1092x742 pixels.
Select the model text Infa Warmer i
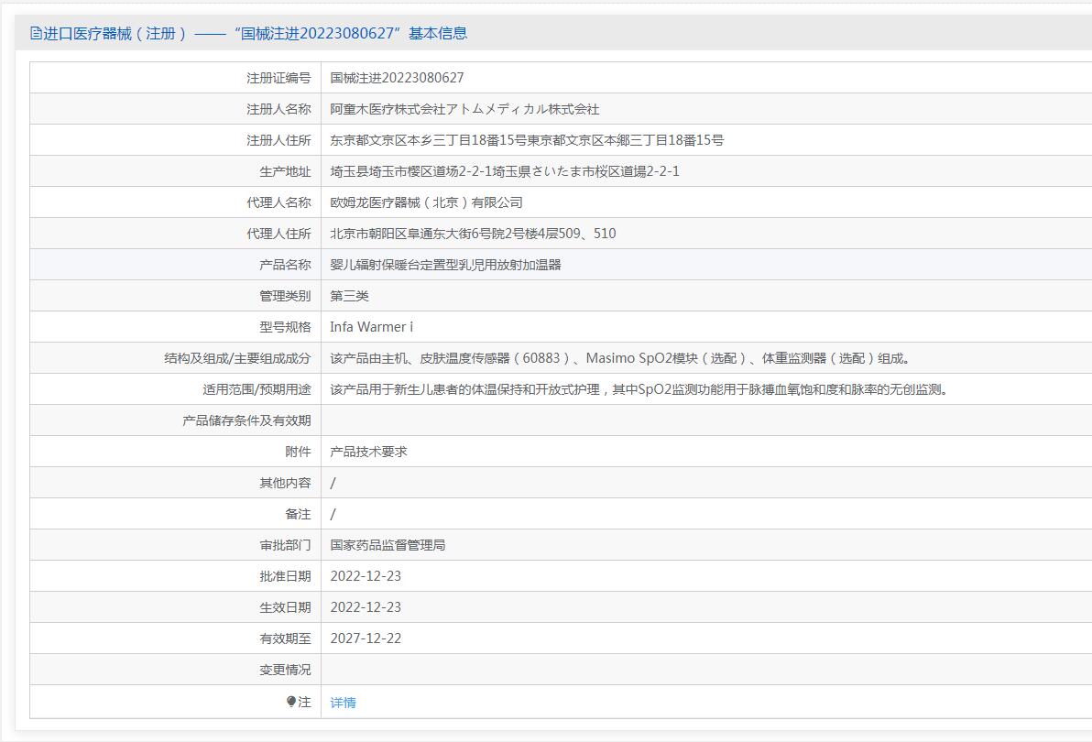click(371, 327)
